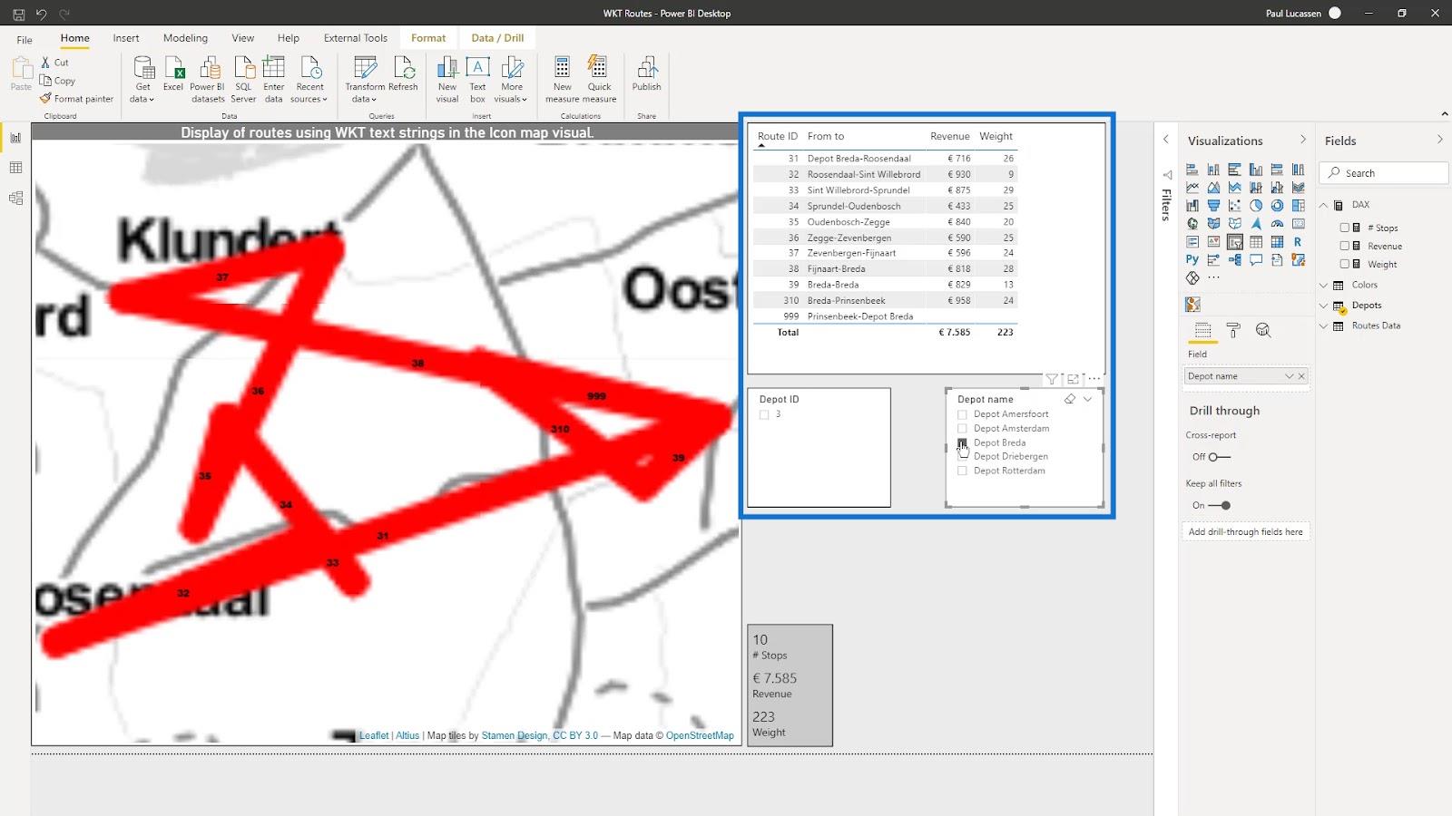Switch to Data view in left sidebar

[15, 168]
